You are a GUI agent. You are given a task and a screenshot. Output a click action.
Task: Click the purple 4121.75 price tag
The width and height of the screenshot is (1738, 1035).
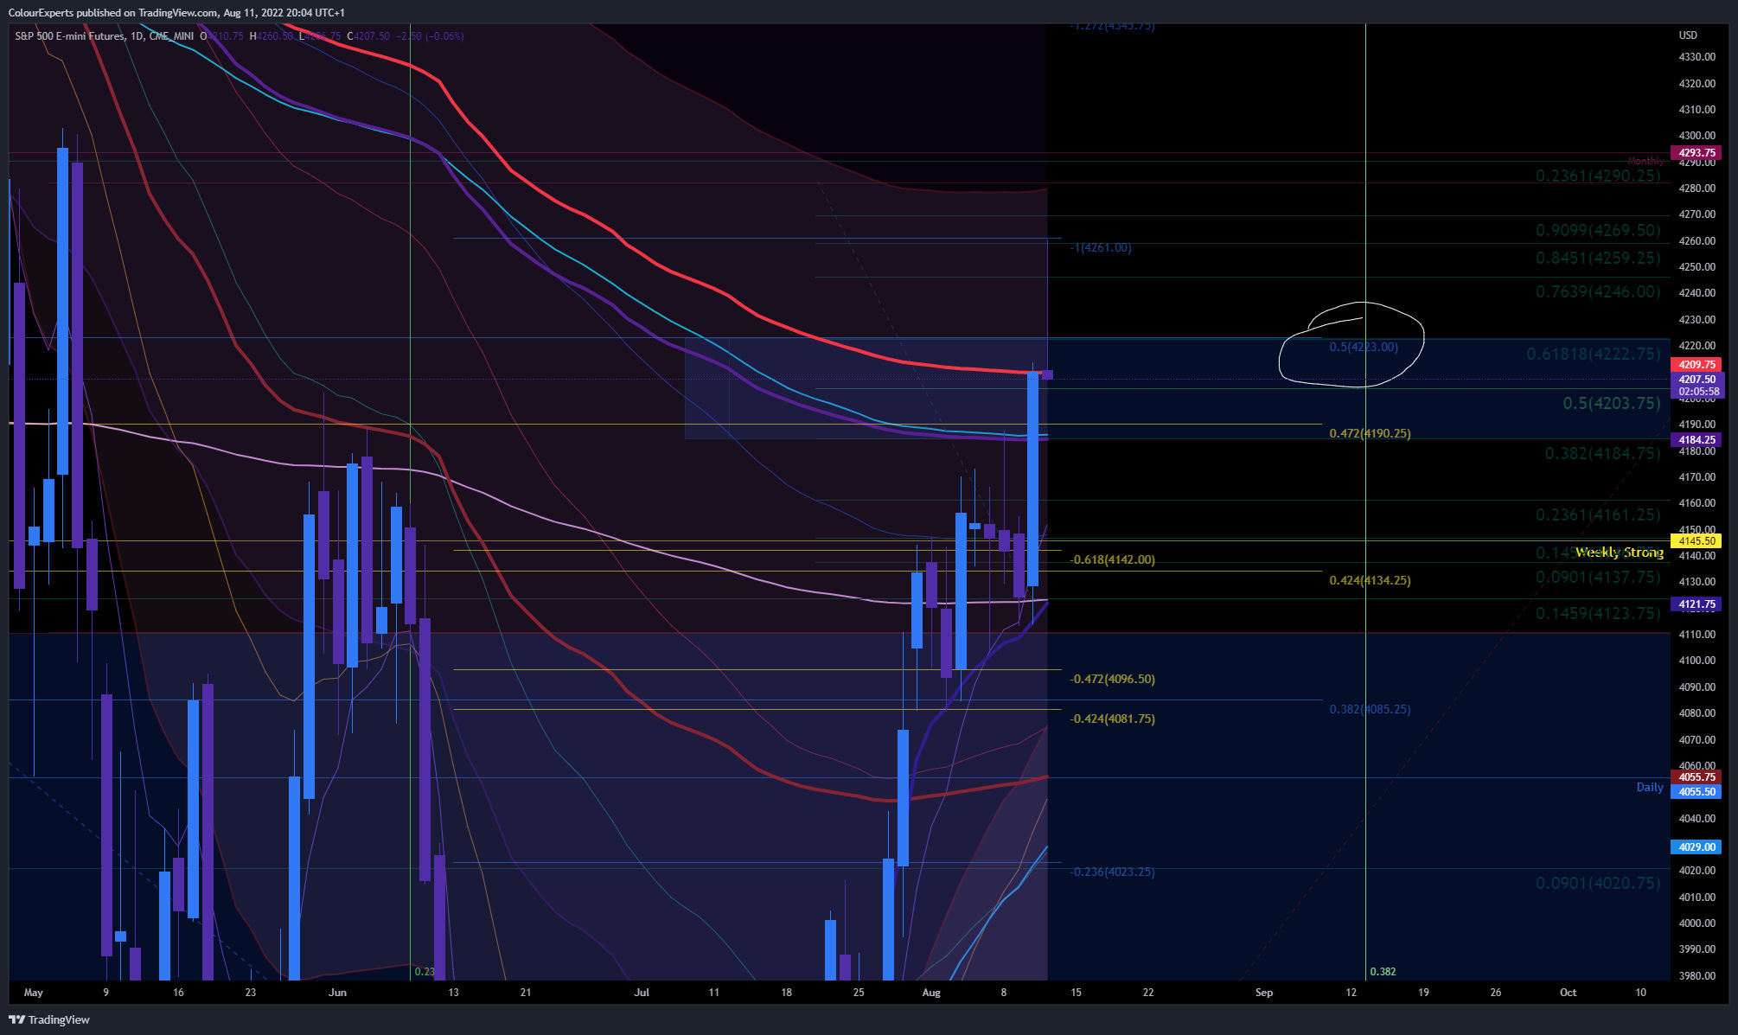point(1696,604)
